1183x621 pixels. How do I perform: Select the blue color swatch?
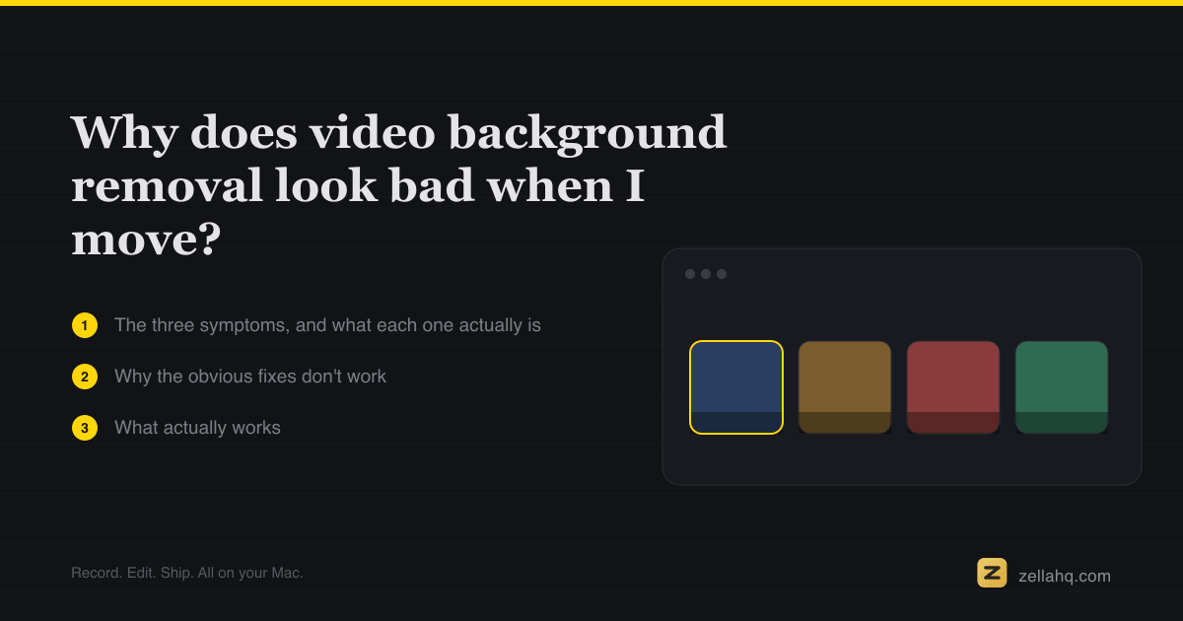(x=736, y=387)
